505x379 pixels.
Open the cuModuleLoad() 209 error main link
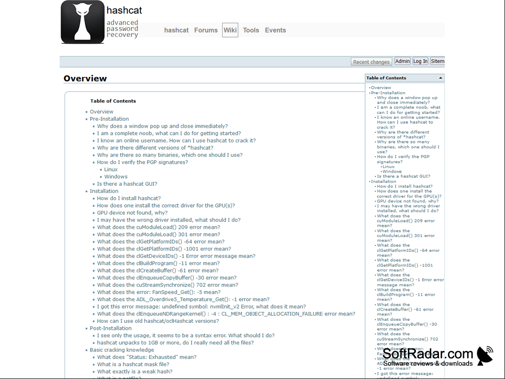[159, 227]
